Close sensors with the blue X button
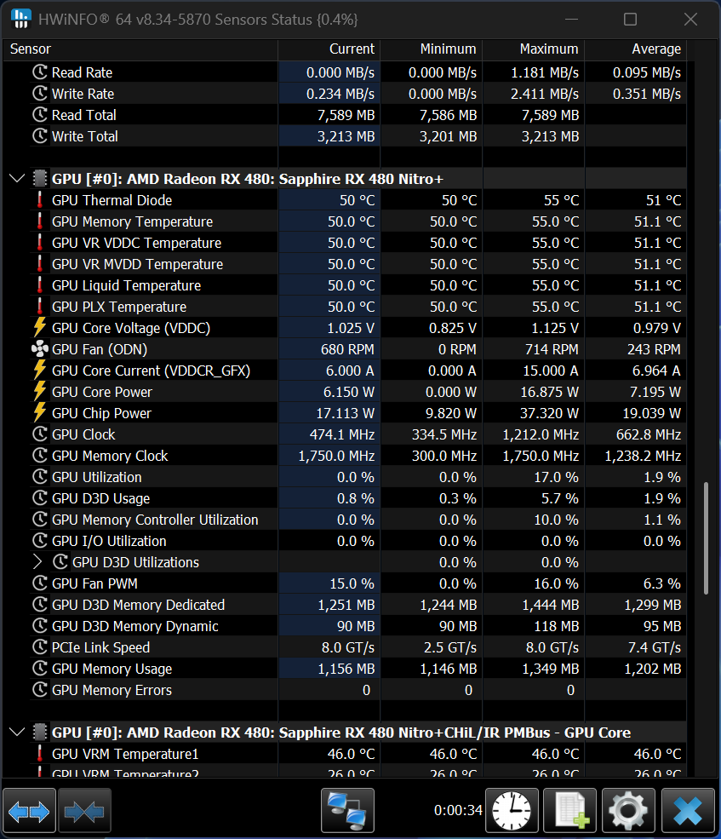721x839 pixels. (x=688, y=811)
